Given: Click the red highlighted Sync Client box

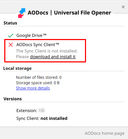Looking at the screenshot, I should point(45,51).
